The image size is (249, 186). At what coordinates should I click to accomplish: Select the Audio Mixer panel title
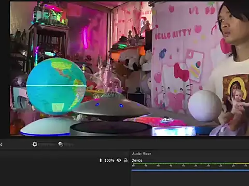pyautogui.click(x=142, y=154)
